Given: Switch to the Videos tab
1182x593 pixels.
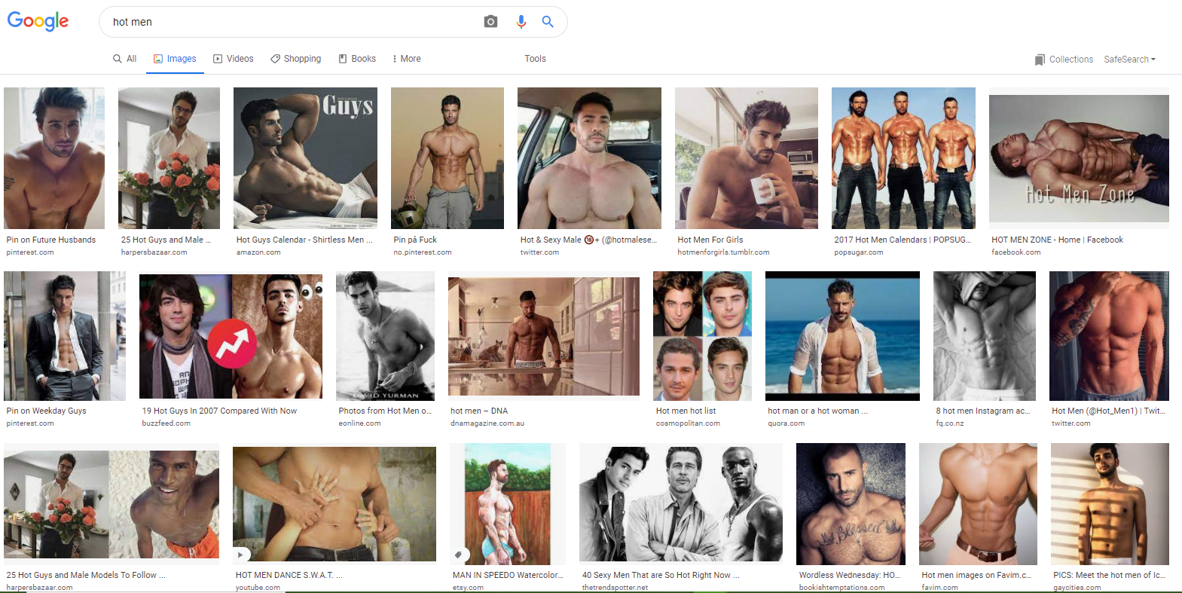Looking at the screenshot, I should pyautogui.click(x=233, y=59).
